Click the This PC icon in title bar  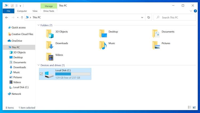click(x=6, y=6)
